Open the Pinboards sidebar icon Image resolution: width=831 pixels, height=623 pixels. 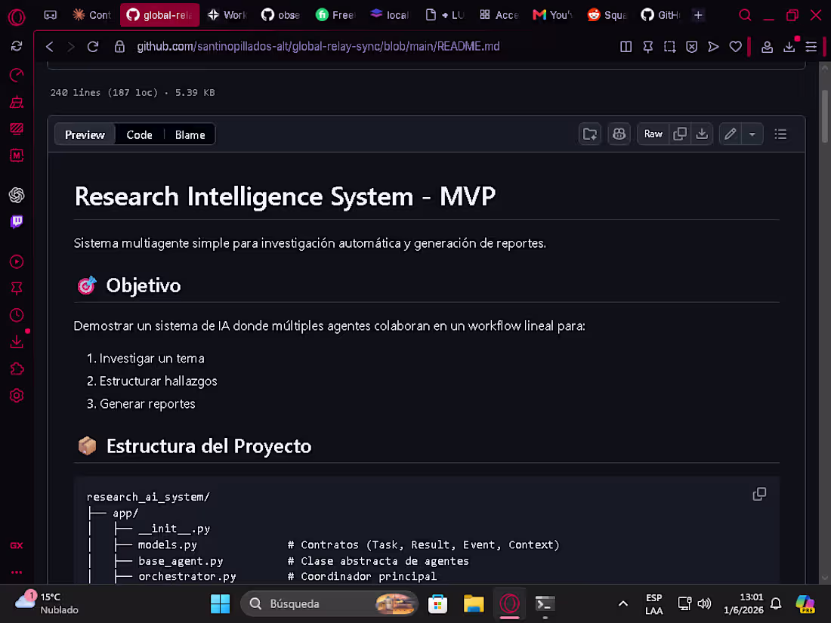[17, 288]
